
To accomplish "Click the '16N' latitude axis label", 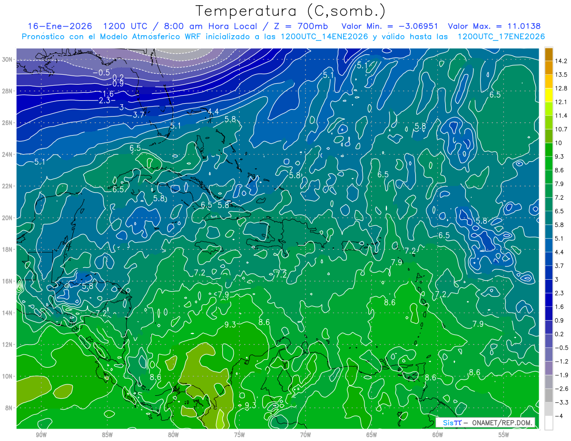I will pos(7,281).
